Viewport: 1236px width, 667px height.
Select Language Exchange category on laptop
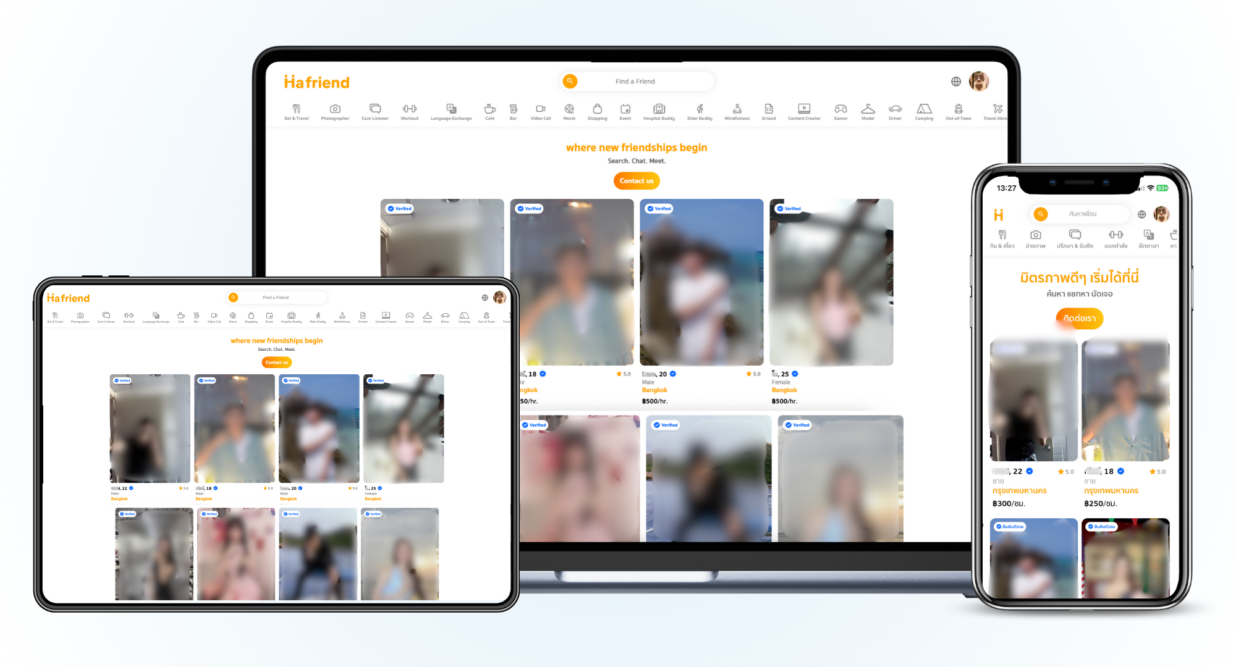click(451, 112)
